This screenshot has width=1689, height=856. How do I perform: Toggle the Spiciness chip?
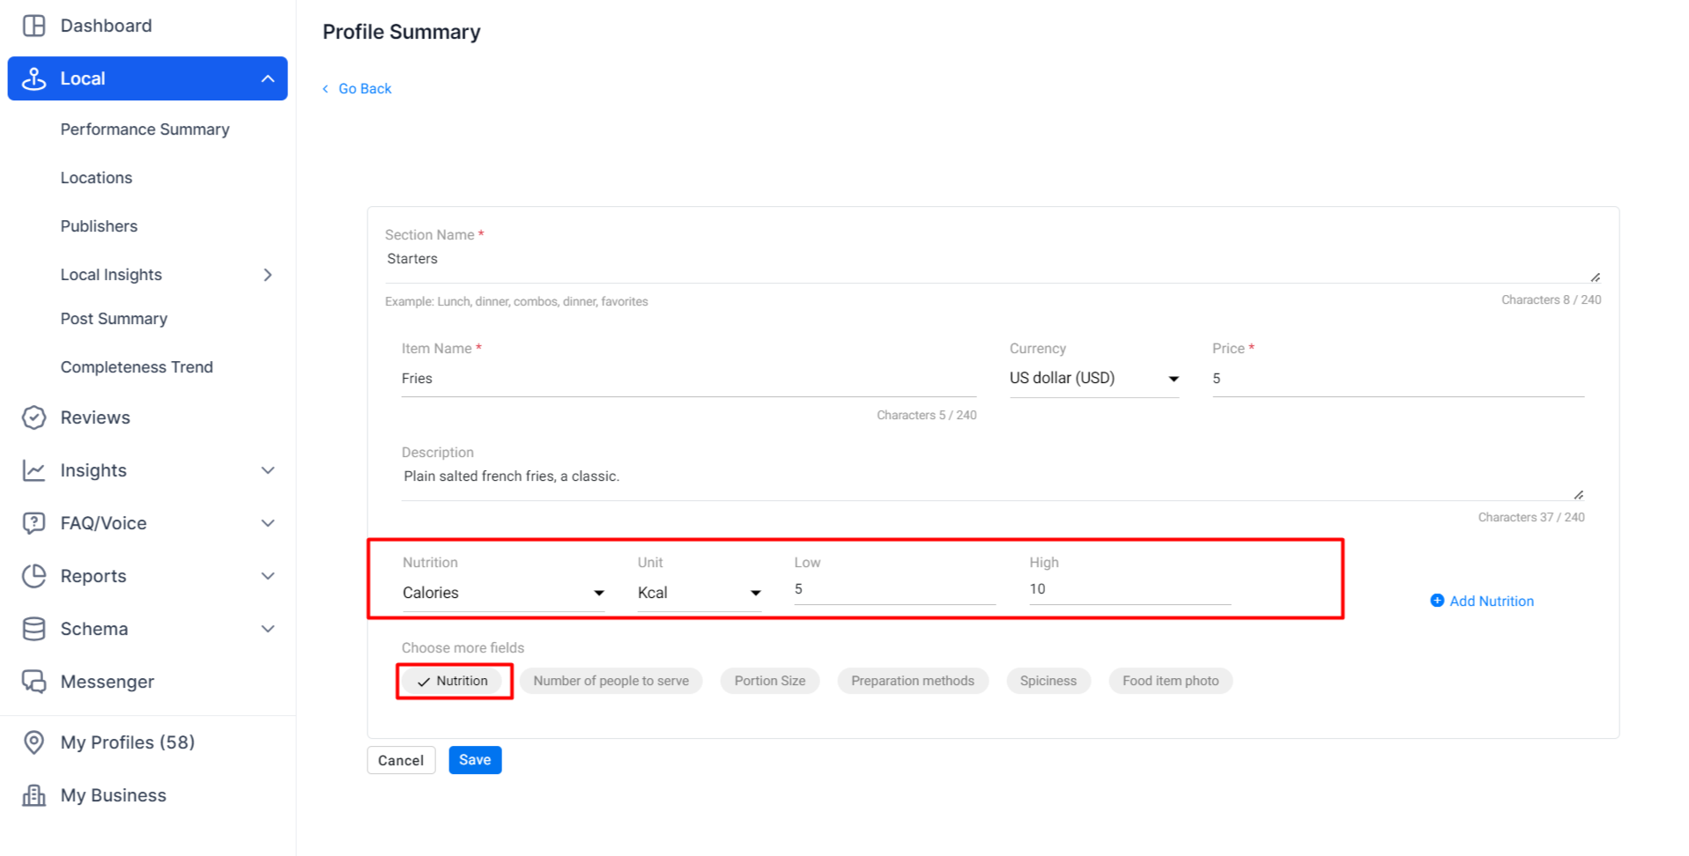click(x=1048, y=681)
